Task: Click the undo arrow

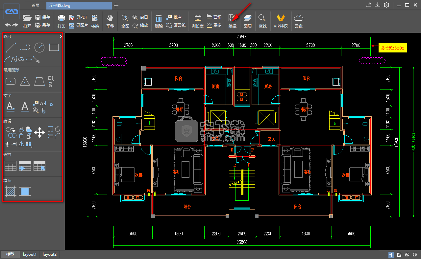Action: tap(8, 25)
